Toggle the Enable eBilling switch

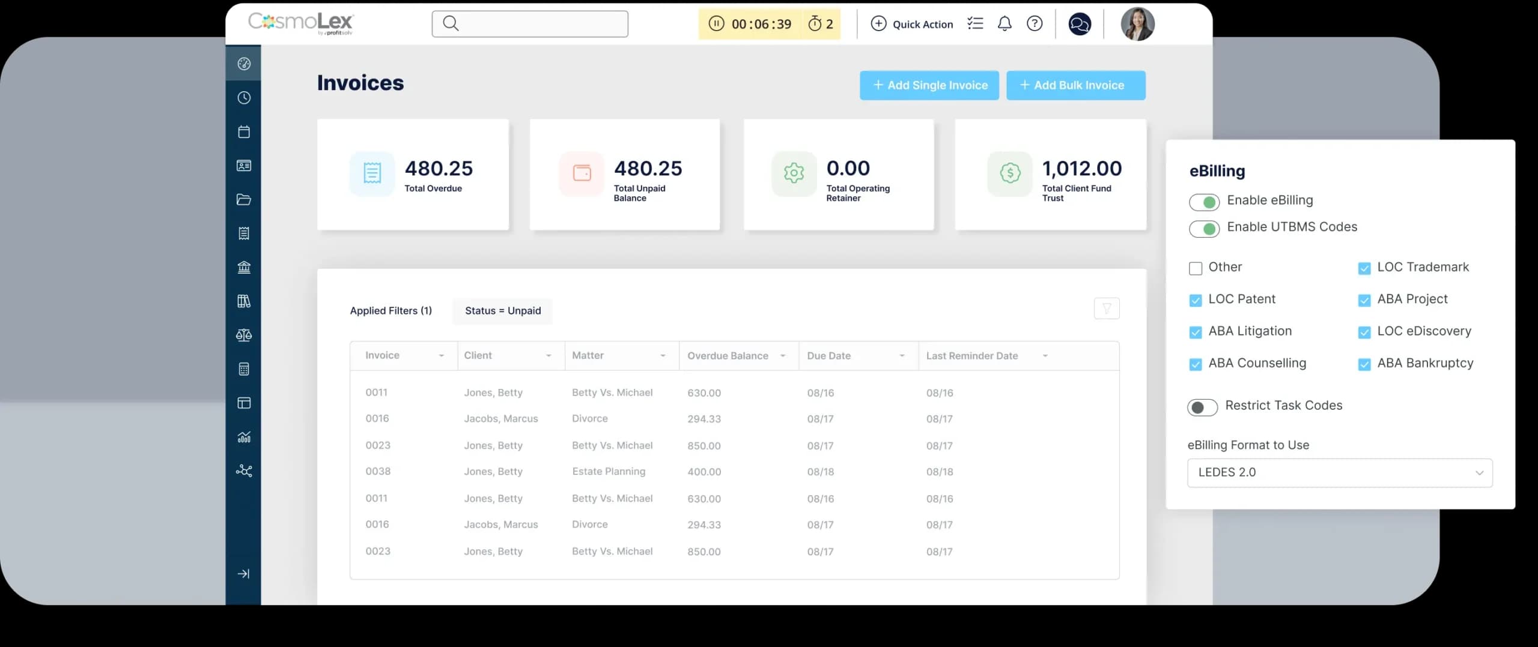point(1204,202)
